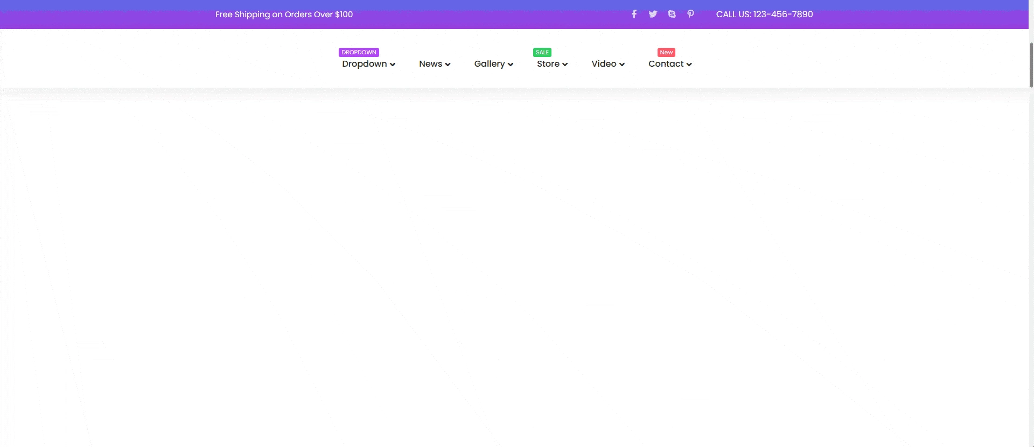Image resolution: width=1034 pixels, height=447 pixels.
Task: Open the Video menu label
Action: (x=604, y=64)
